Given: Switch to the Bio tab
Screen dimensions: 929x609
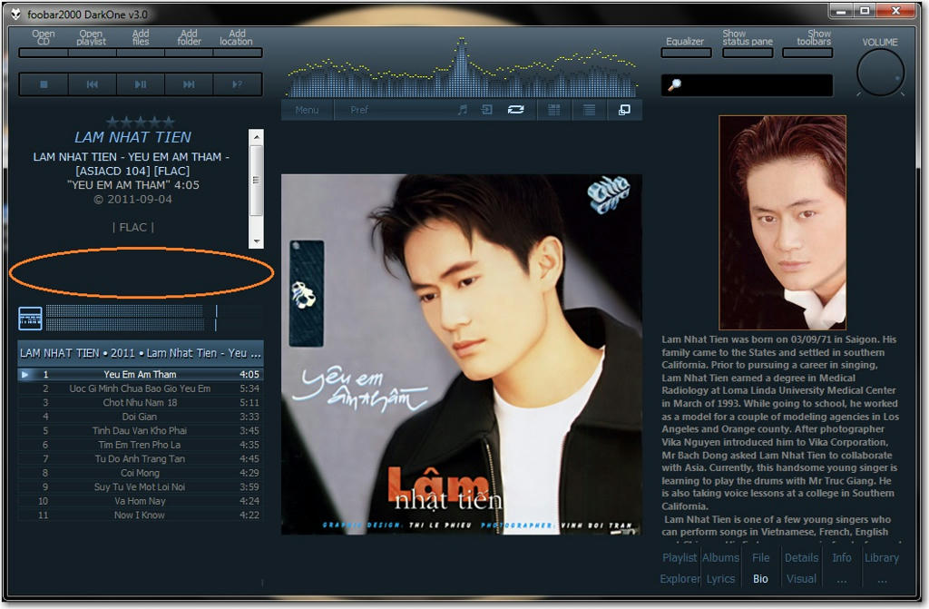Looking at the screenshot, I should coord(761,579).
